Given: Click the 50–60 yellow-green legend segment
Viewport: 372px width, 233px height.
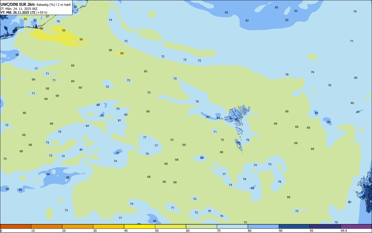Looking at the screenshot, I should click(x=170, y=226).
